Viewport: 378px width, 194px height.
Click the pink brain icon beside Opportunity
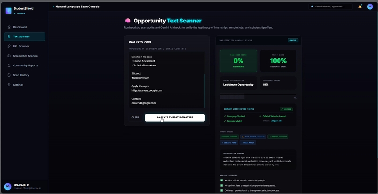[128, 21]
